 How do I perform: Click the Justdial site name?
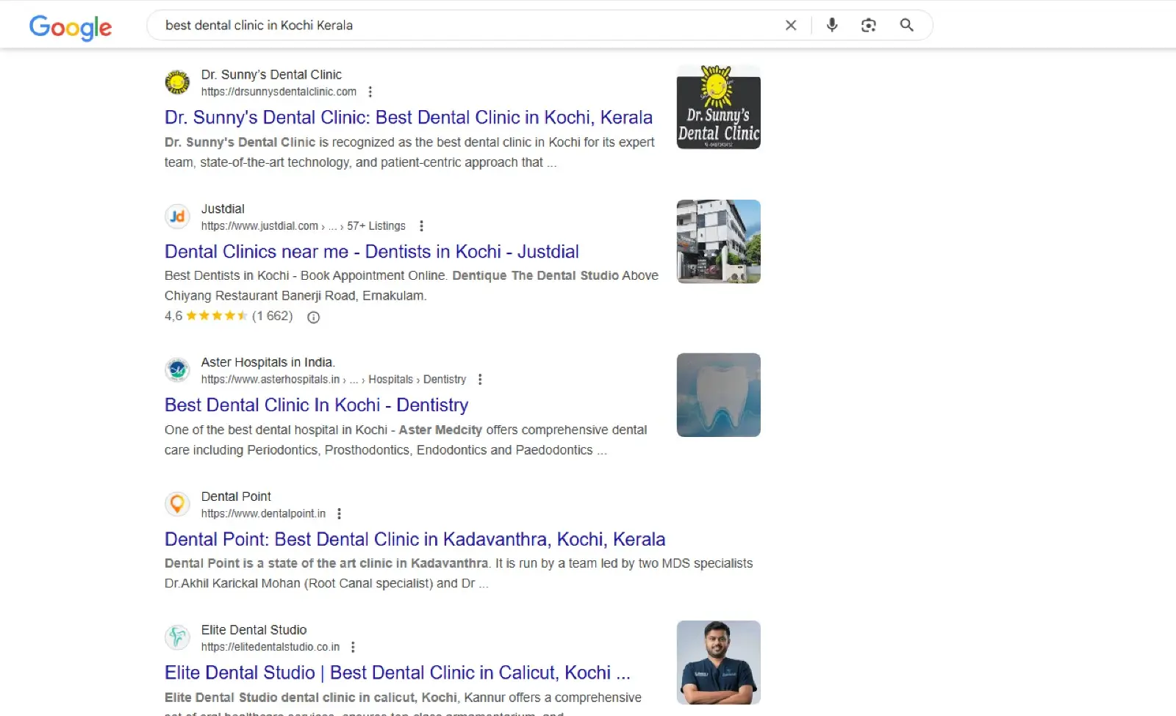(x=223, y=209)
